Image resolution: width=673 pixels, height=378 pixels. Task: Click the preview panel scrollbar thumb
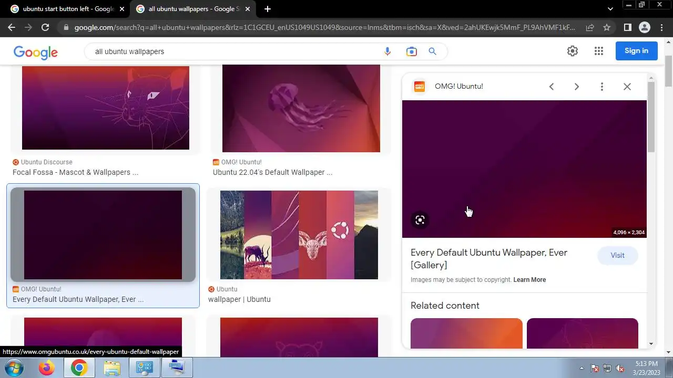[651, 117]
